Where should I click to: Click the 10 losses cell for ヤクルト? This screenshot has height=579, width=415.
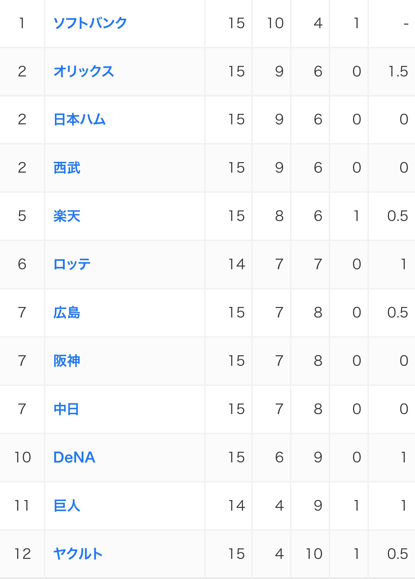click(314, 554)
